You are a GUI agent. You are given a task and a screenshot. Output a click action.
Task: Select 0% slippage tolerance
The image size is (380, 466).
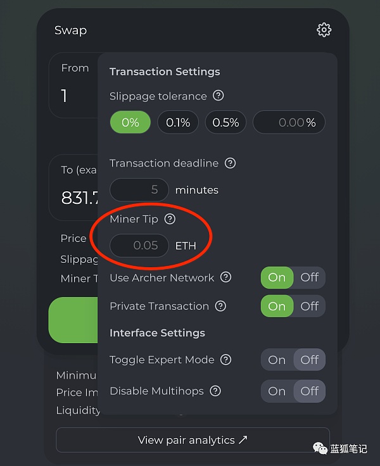(x=130, y=122)
